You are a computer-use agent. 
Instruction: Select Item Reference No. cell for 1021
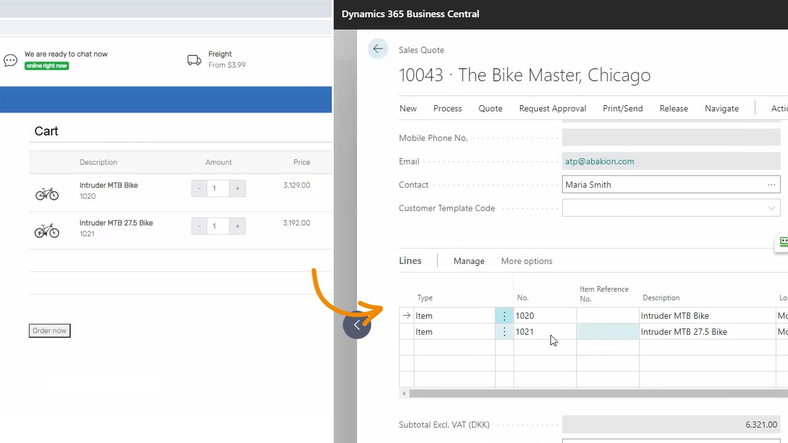tap(608, 332)
